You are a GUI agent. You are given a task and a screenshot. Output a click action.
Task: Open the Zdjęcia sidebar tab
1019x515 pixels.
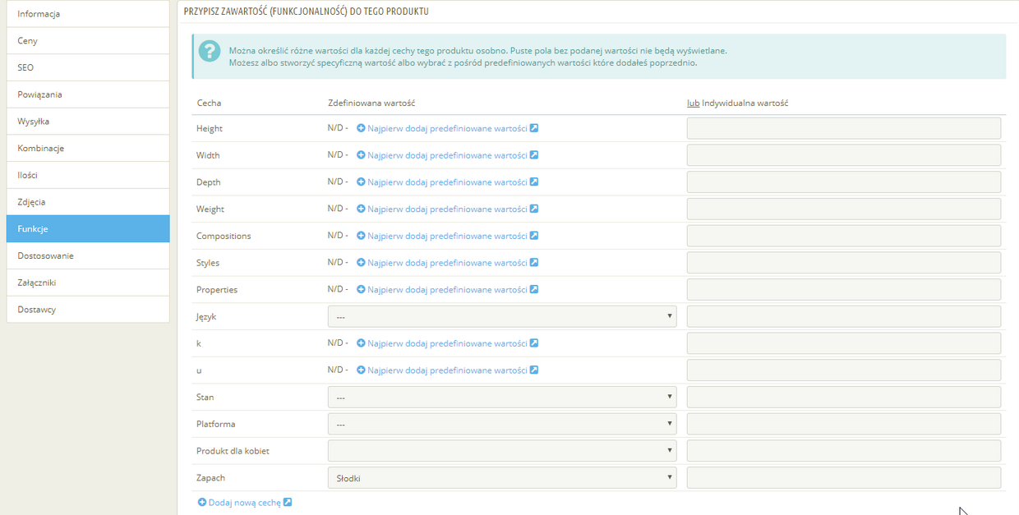pos(88,202)
